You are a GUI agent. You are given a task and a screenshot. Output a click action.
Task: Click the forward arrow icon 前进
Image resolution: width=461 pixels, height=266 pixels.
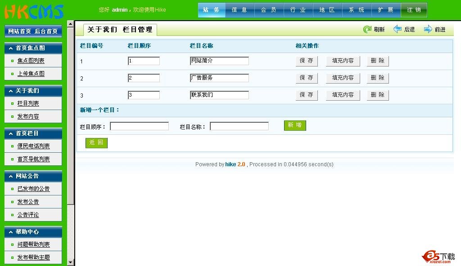click(x=428, y=30)
